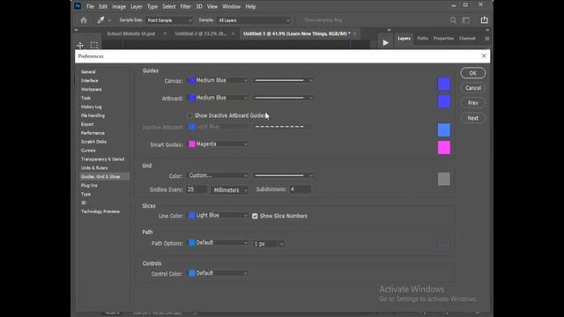
Task: Open Sample All Layers dropdown
Action: coord(254,20)
